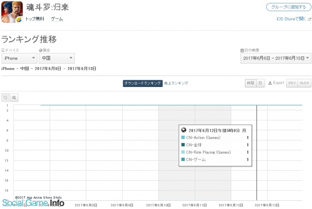Image resolution: width=312 pixels, height=209 pixels.
Task: Toggle the 日 daily view button
Action: [x=260, y=83]
